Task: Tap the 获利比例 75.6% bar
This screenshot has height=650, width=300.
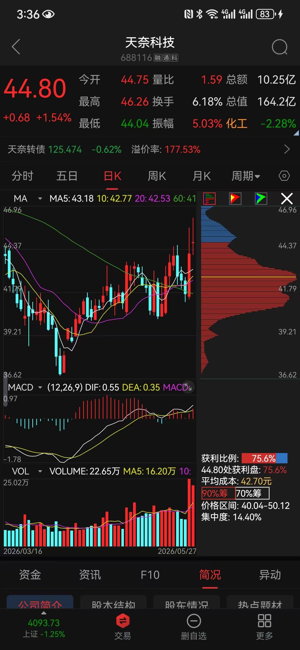Action: 264,458
